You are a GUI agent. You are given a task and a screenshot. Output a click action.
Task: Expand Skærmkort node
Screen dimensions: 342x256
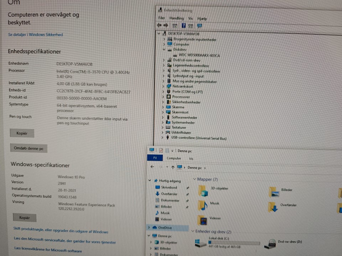click(163, 112)
